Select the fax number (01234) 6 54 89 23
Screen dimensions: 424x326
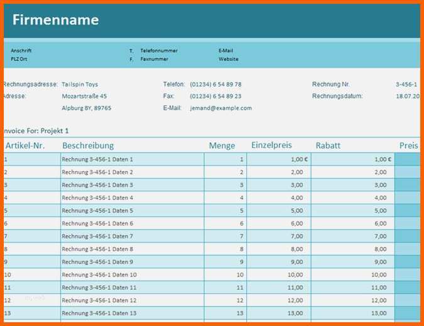(215, 97)
